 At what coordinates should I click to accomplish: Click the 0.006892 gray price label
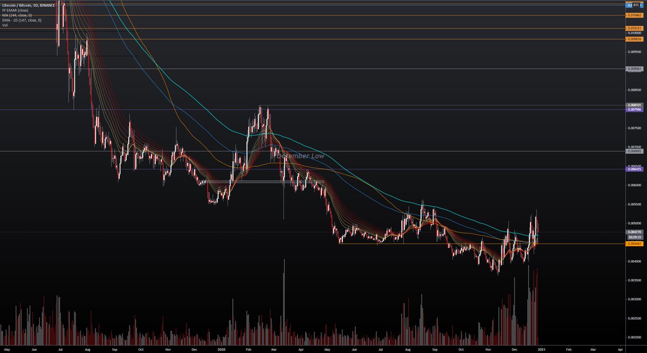point(634,151)
